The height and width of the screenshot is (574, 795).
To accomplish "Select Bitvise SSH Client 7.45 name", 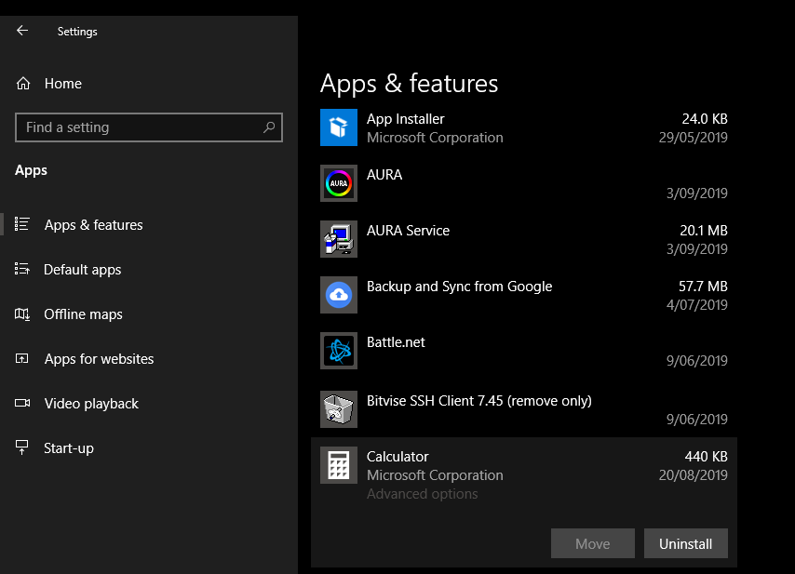I will 479,401.
